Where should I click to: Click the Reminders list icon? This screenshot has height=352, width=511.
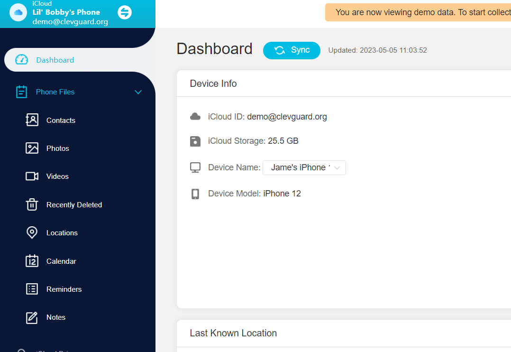pyautogui.click(x=32, y=289)
